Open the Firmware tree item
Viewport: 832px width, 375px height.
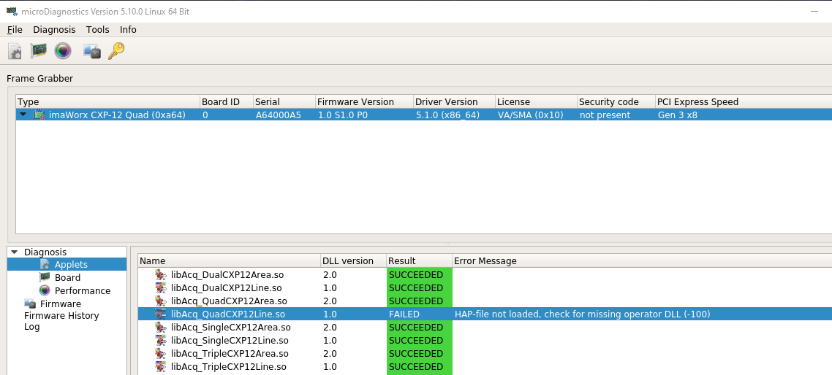coord(61,304)
